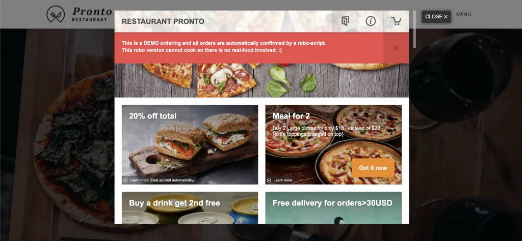
Task: Click the Pronto Restaurant wordmark text
Action: pos(92,14)
